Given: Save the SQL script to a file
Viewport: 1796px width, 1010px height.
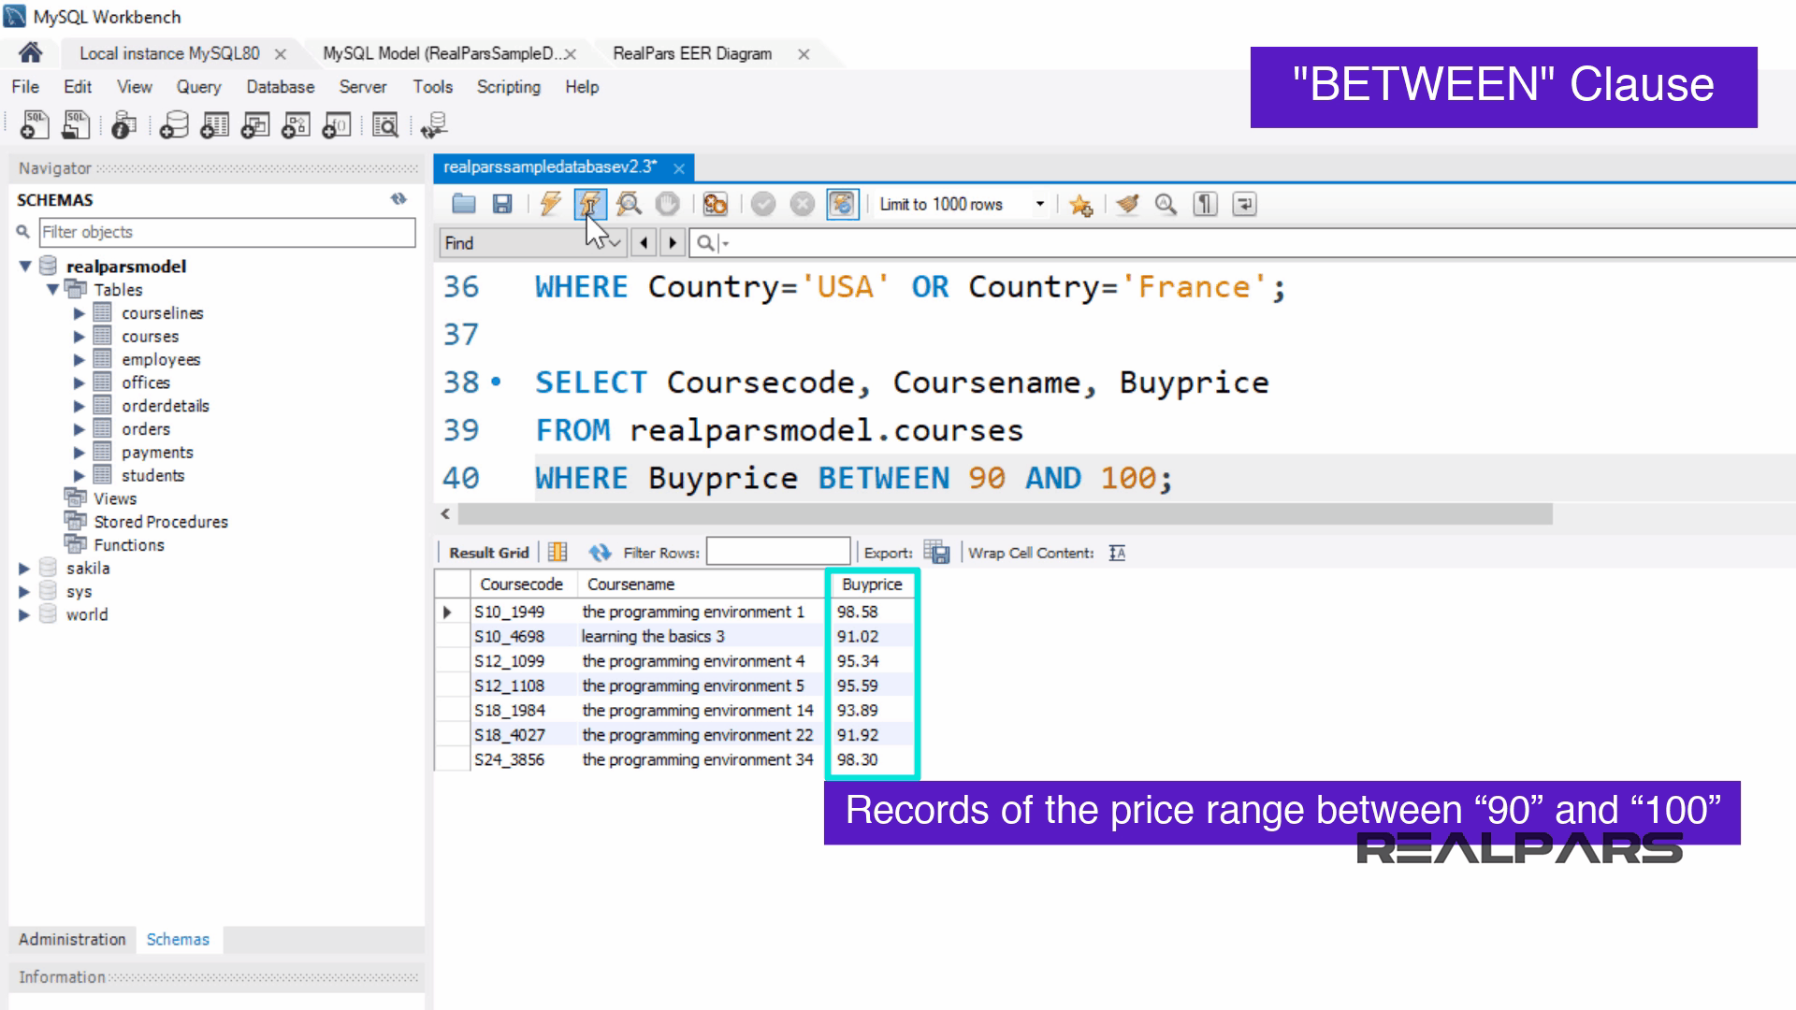Looking at the screenshot, I should click(x=502, y=204).
